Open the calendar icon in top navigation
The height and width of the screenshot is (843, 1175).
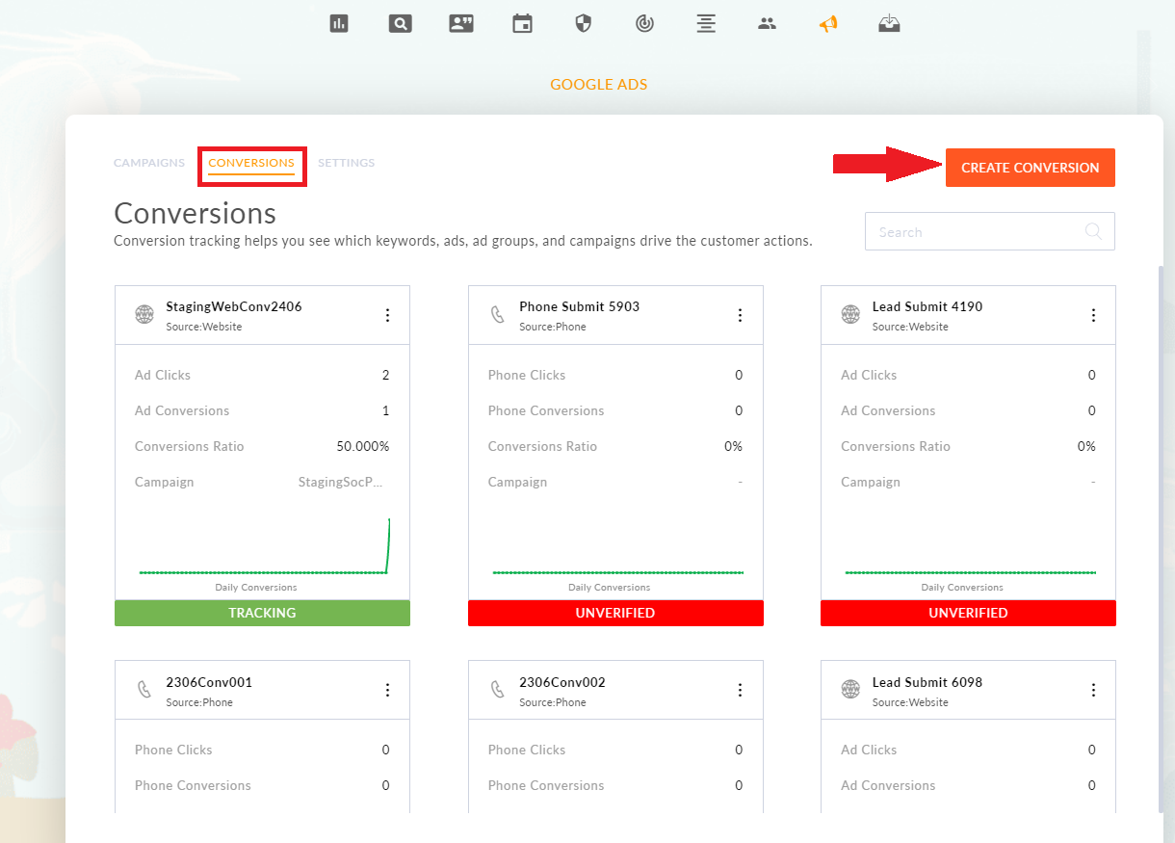coord(522,24)
